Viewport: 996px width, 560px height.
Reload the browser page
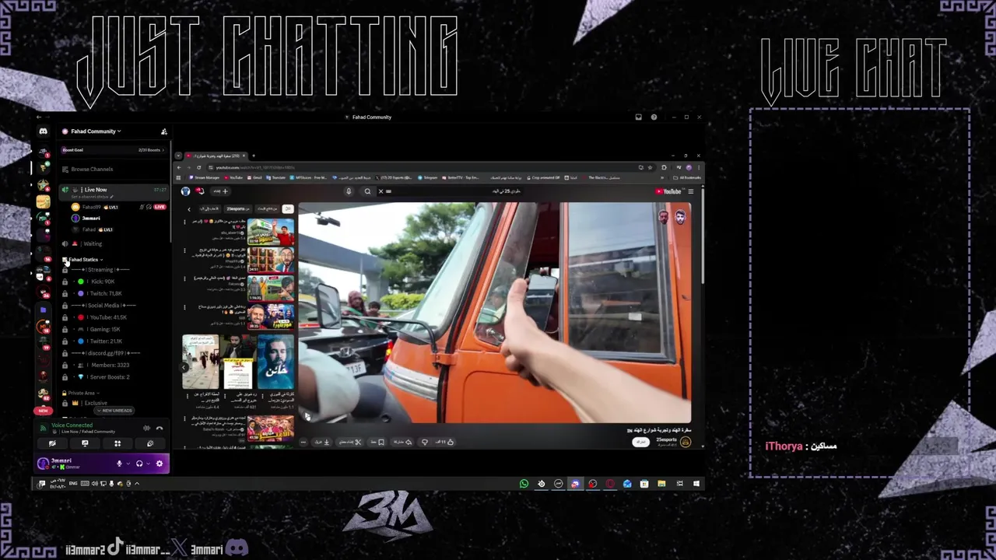[x=199, y=167]
